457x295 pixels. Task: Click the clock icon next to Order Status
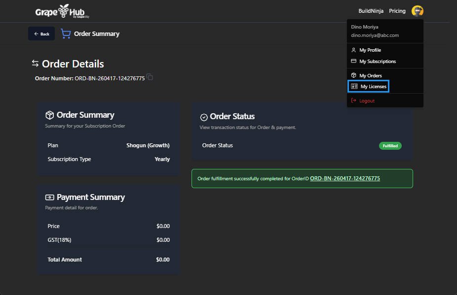click(x=203, y=117)
